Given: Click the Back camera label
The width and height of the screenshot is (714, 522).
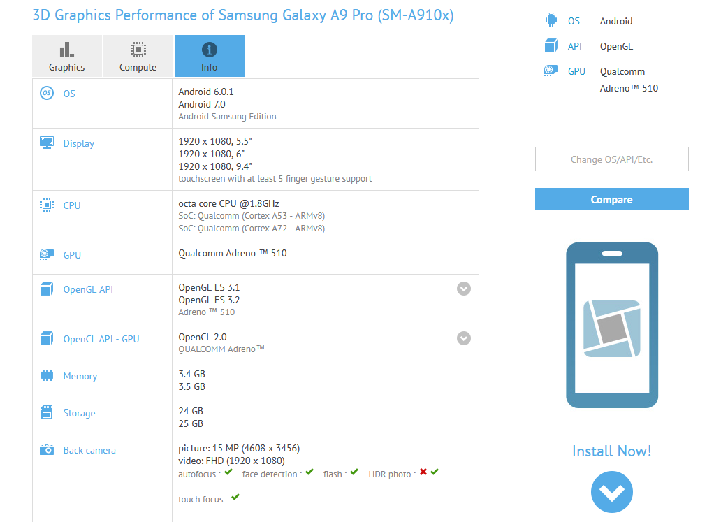Looking at the screenshot, I should (89, 451).
